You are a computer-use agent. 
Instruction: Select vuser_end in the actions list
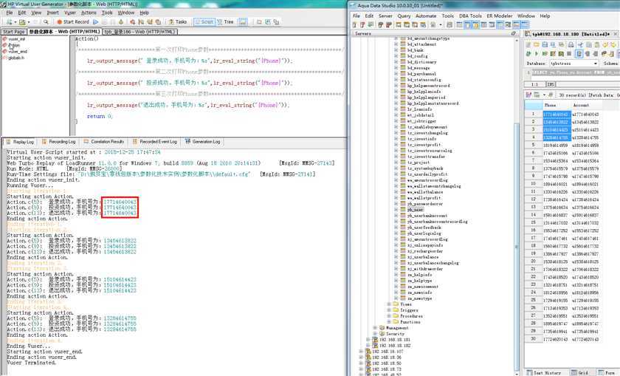pos(18,52)
